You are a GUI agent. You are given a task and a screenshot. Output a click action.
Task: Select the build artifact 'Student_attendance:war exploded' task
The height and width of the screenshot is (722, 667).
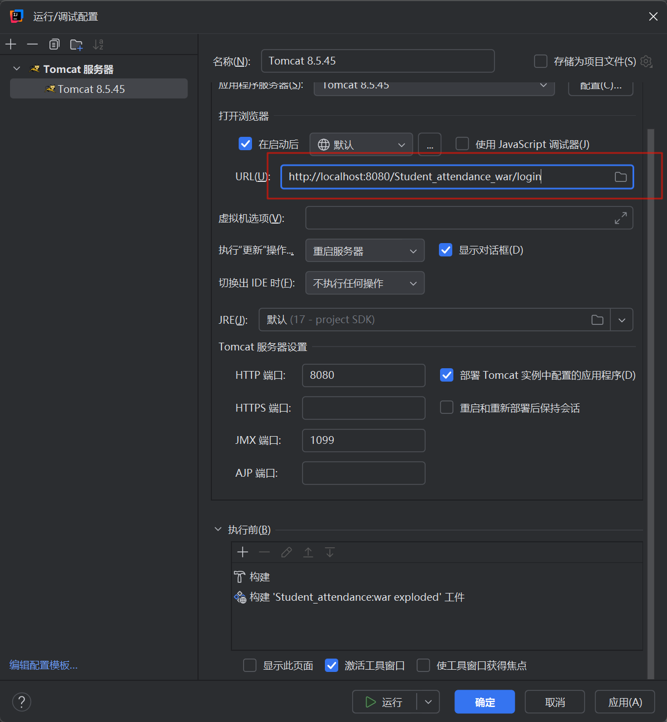click(357, 597)
